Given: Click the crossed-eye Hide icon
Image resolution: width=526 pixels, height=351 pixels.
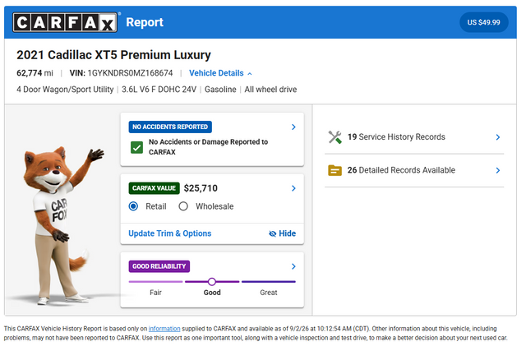Looking at the screenshot, I should point(273,233).
